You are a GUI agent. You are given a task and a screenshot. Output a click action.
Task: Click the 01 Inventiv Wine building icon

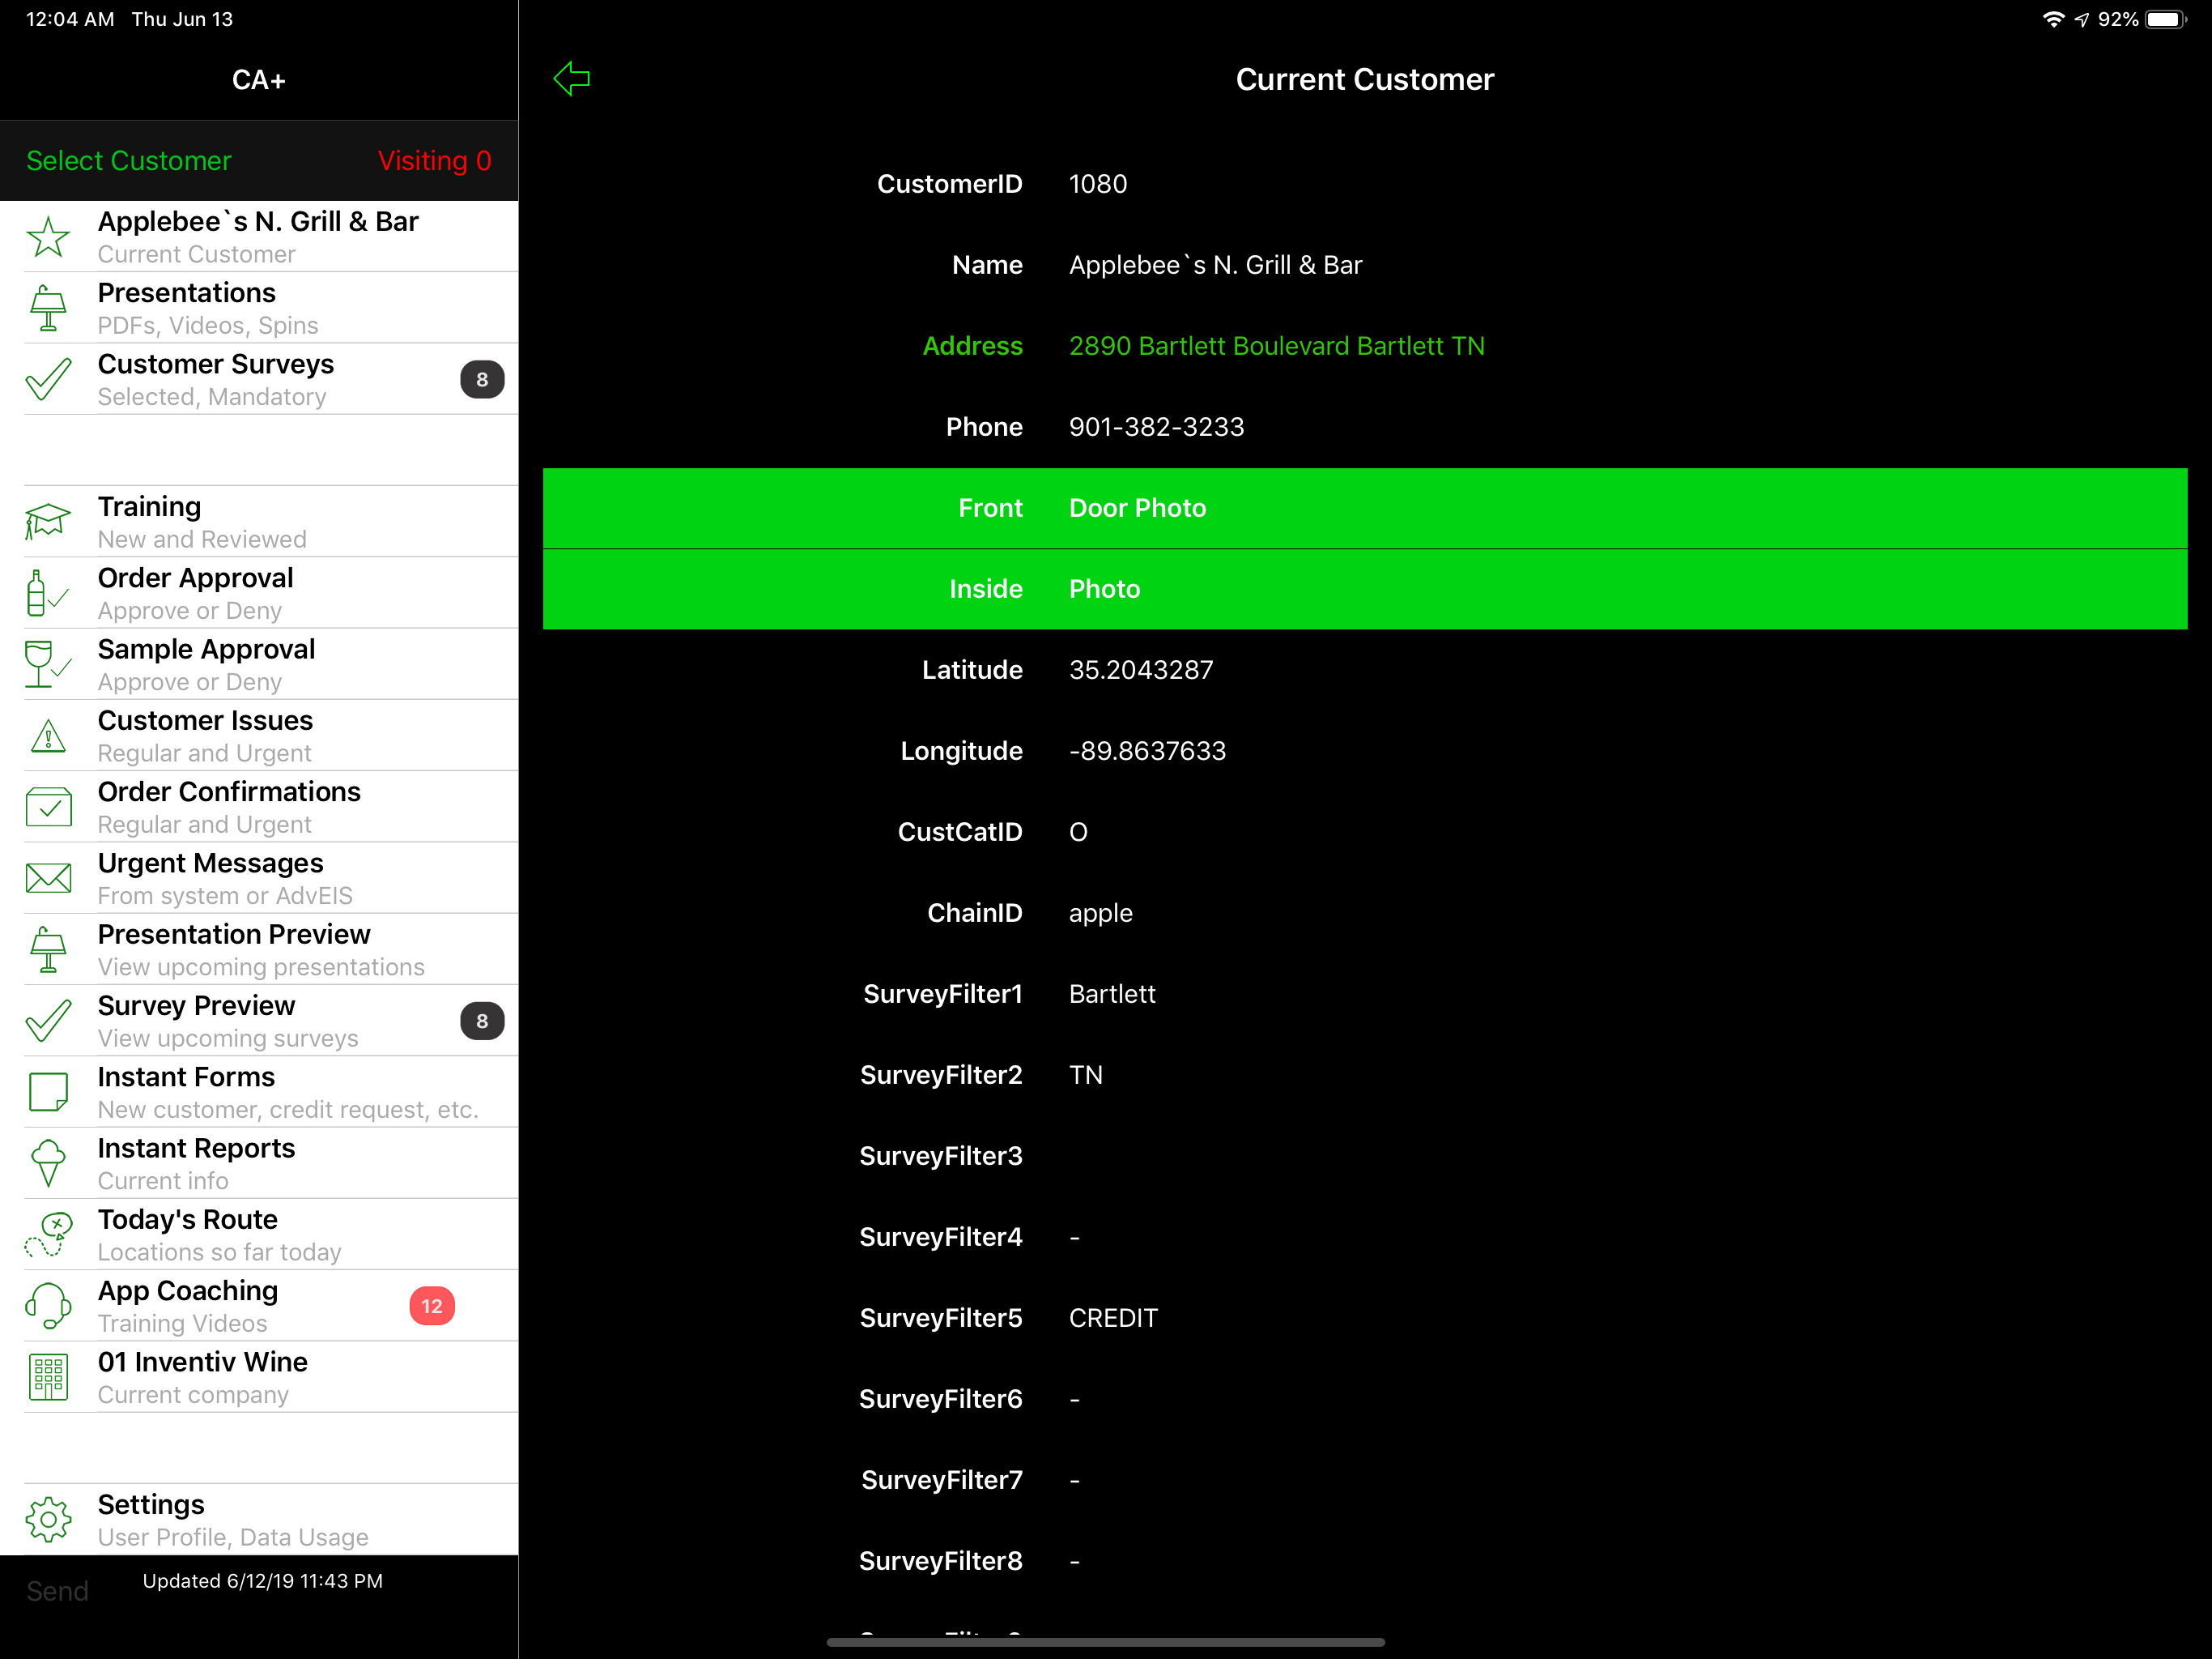(48, 1377)
